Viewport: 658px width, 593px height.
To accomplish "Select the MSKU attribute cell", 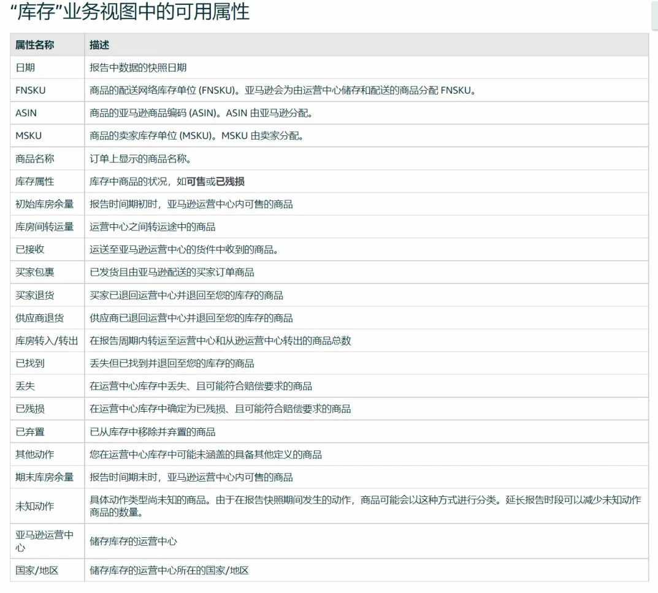I will (47, 136).
